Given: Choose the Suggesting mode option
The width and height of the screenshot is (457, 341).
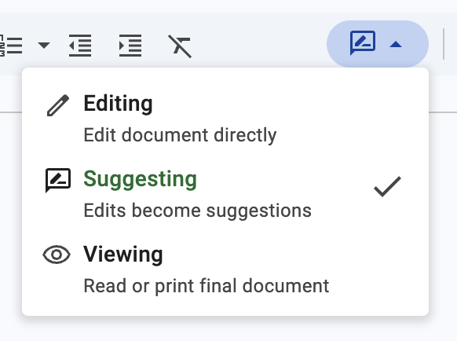Looking at the screenshot, I should click(x=225, y=194).
